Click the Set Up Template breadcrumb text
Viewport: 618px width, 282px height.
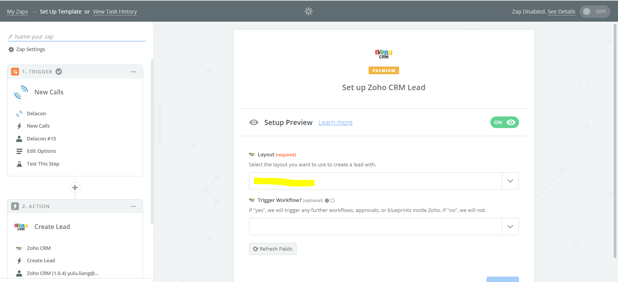click(61, 12)
